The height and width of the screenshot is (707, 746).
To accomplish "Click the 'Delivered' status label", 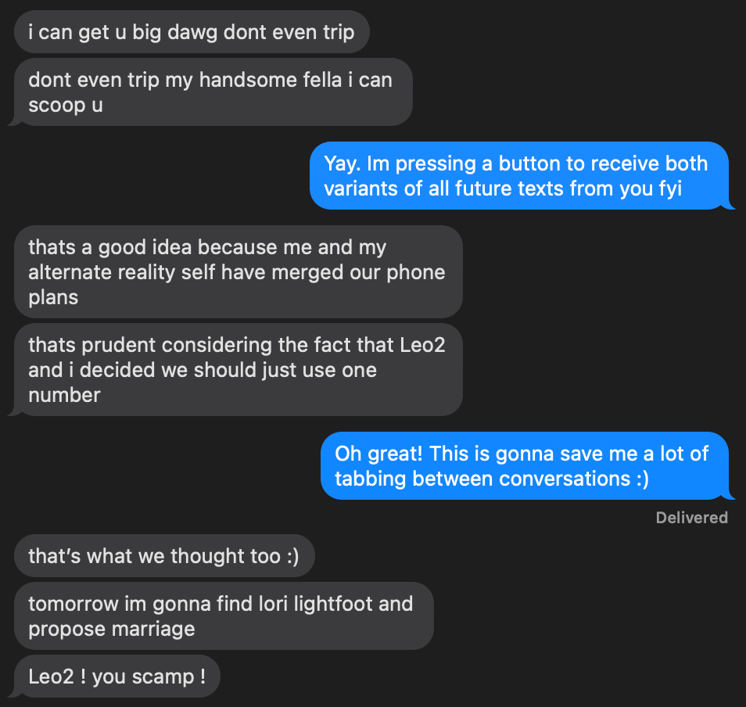I will 691,518.
